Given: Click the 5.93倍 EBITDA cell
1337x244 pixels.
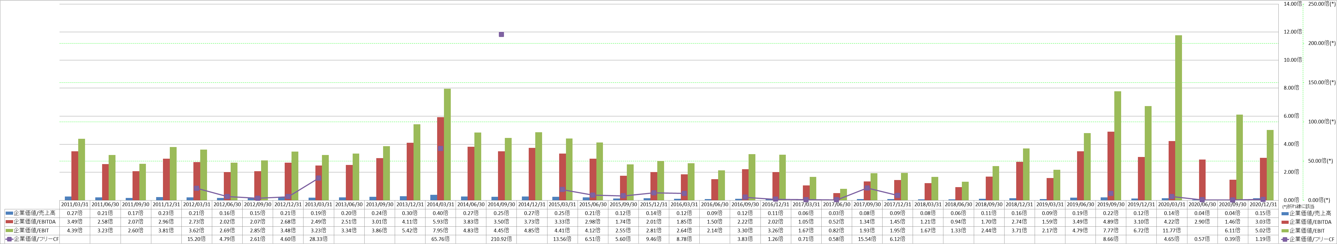Looking at the screenshot, I should tap(441, 222).
